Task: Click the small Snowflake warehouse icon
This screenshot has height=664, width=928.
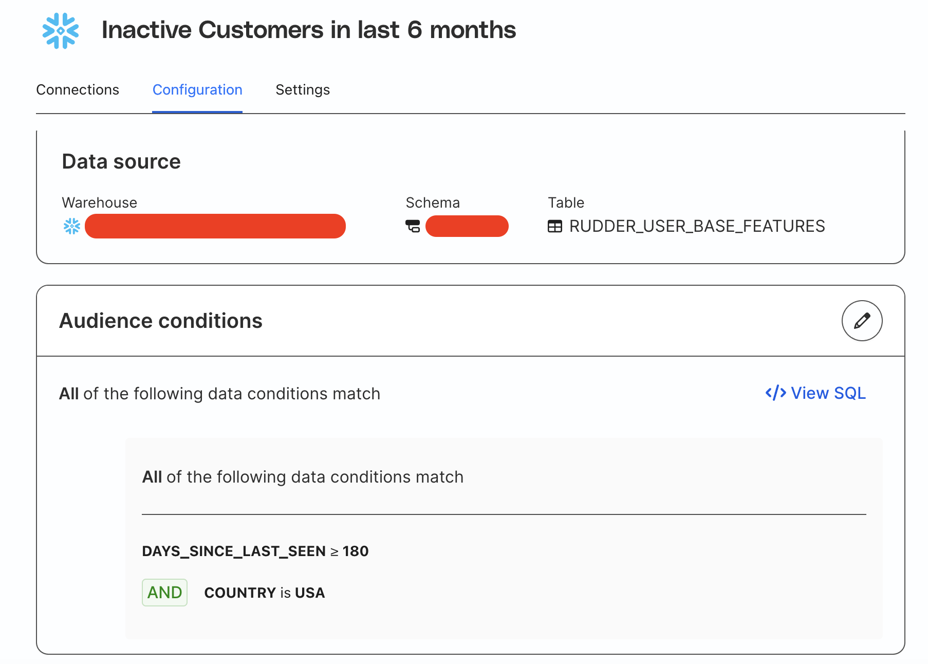Action: pyautogui.click(x=72, y=226)
